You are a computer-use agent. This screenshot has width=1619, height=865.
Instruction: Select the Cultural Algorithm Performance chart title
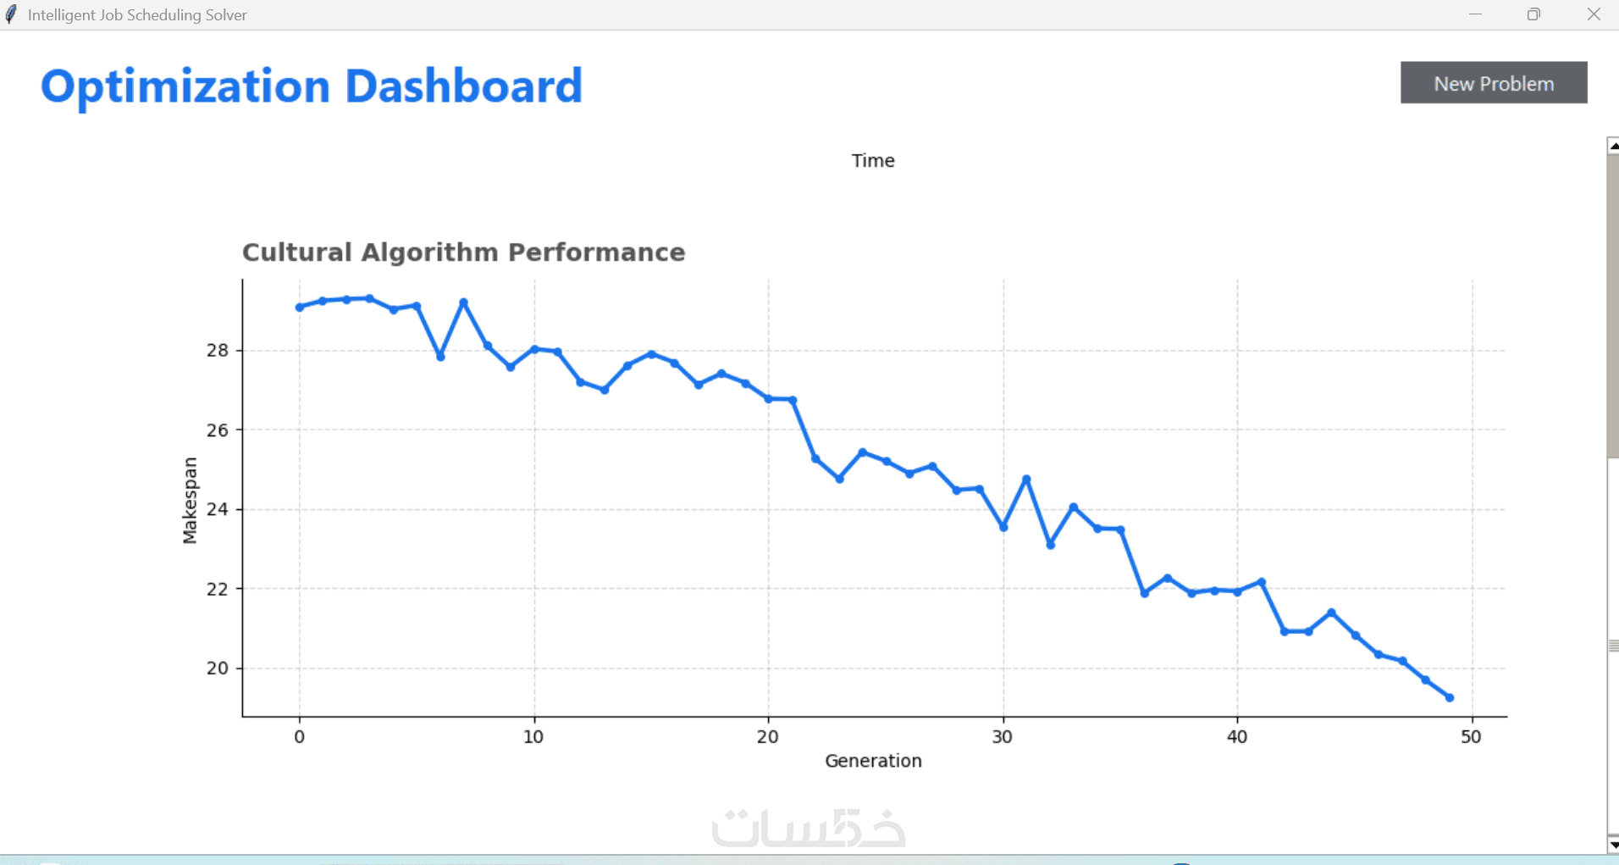[463, 252]
